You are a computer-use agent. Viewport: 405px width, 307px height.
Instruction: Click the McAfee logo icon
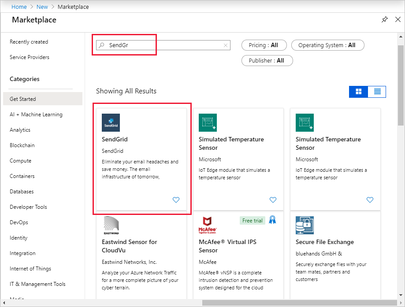pos(208,226)
